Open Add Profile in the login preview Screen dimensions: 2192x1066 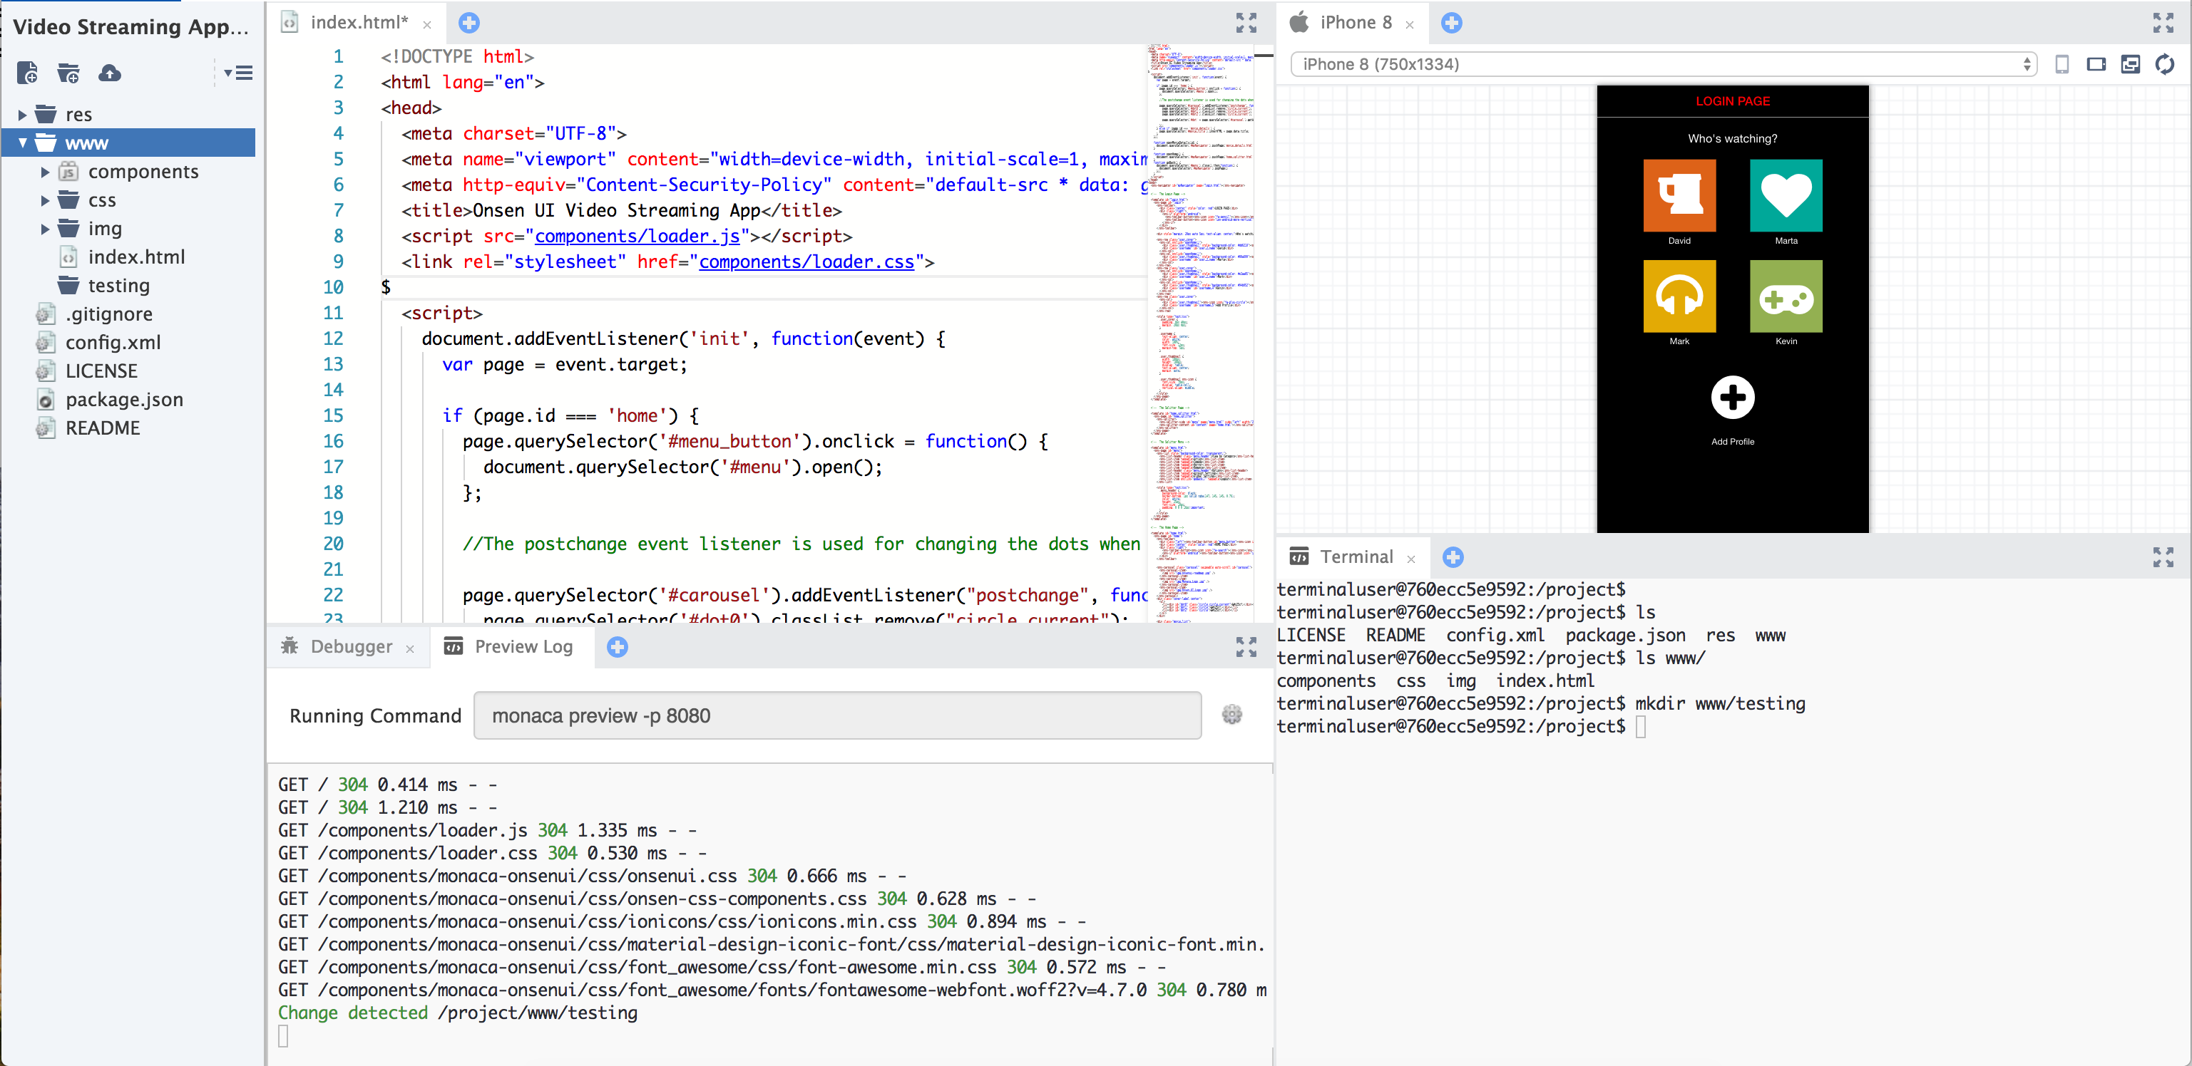[x=1733, y=397]
